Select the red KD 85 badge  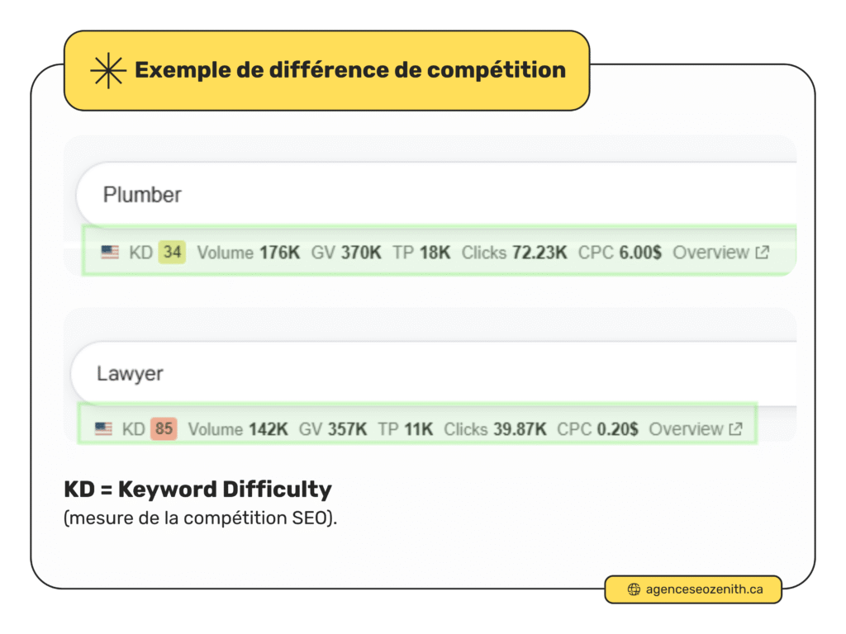click(x=164, y=429)
